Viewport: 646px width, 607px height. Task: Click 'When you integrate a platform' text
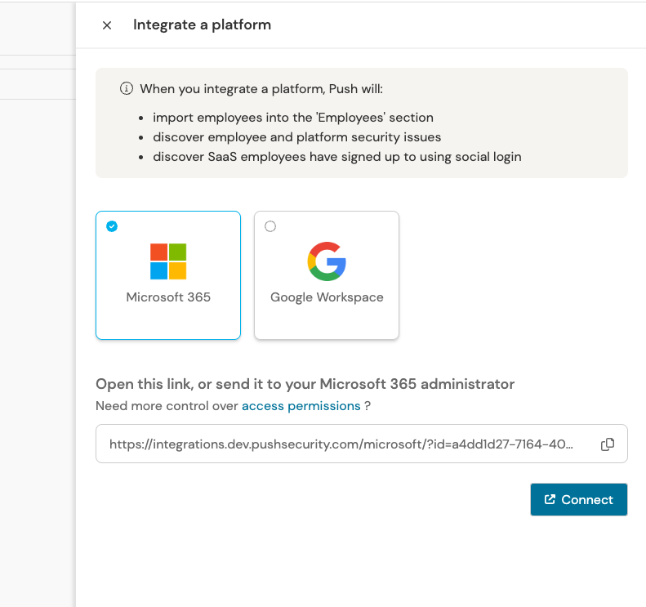[261, 89]
